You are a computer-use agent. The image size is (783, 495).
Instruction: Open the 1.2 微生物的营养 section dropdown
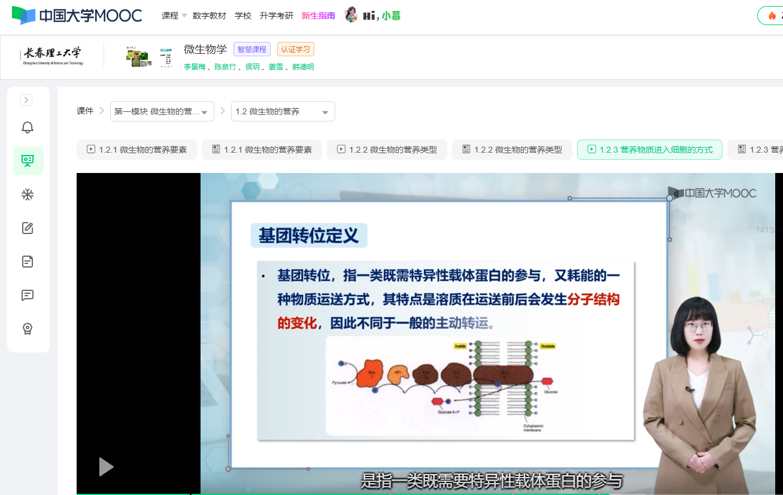pos(283,112)
